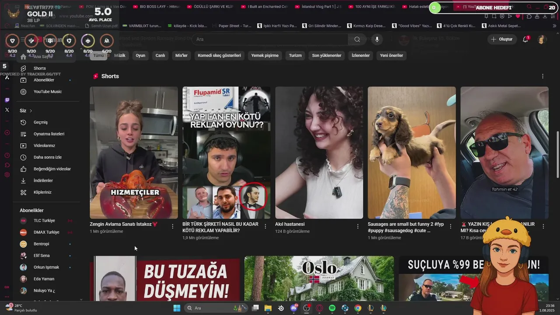
Task: Open File Explorer from taskbar
Action: [268, 308]
